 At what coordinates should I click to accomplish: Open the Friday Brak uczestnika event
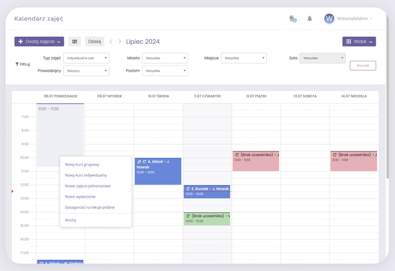[256, 161]
